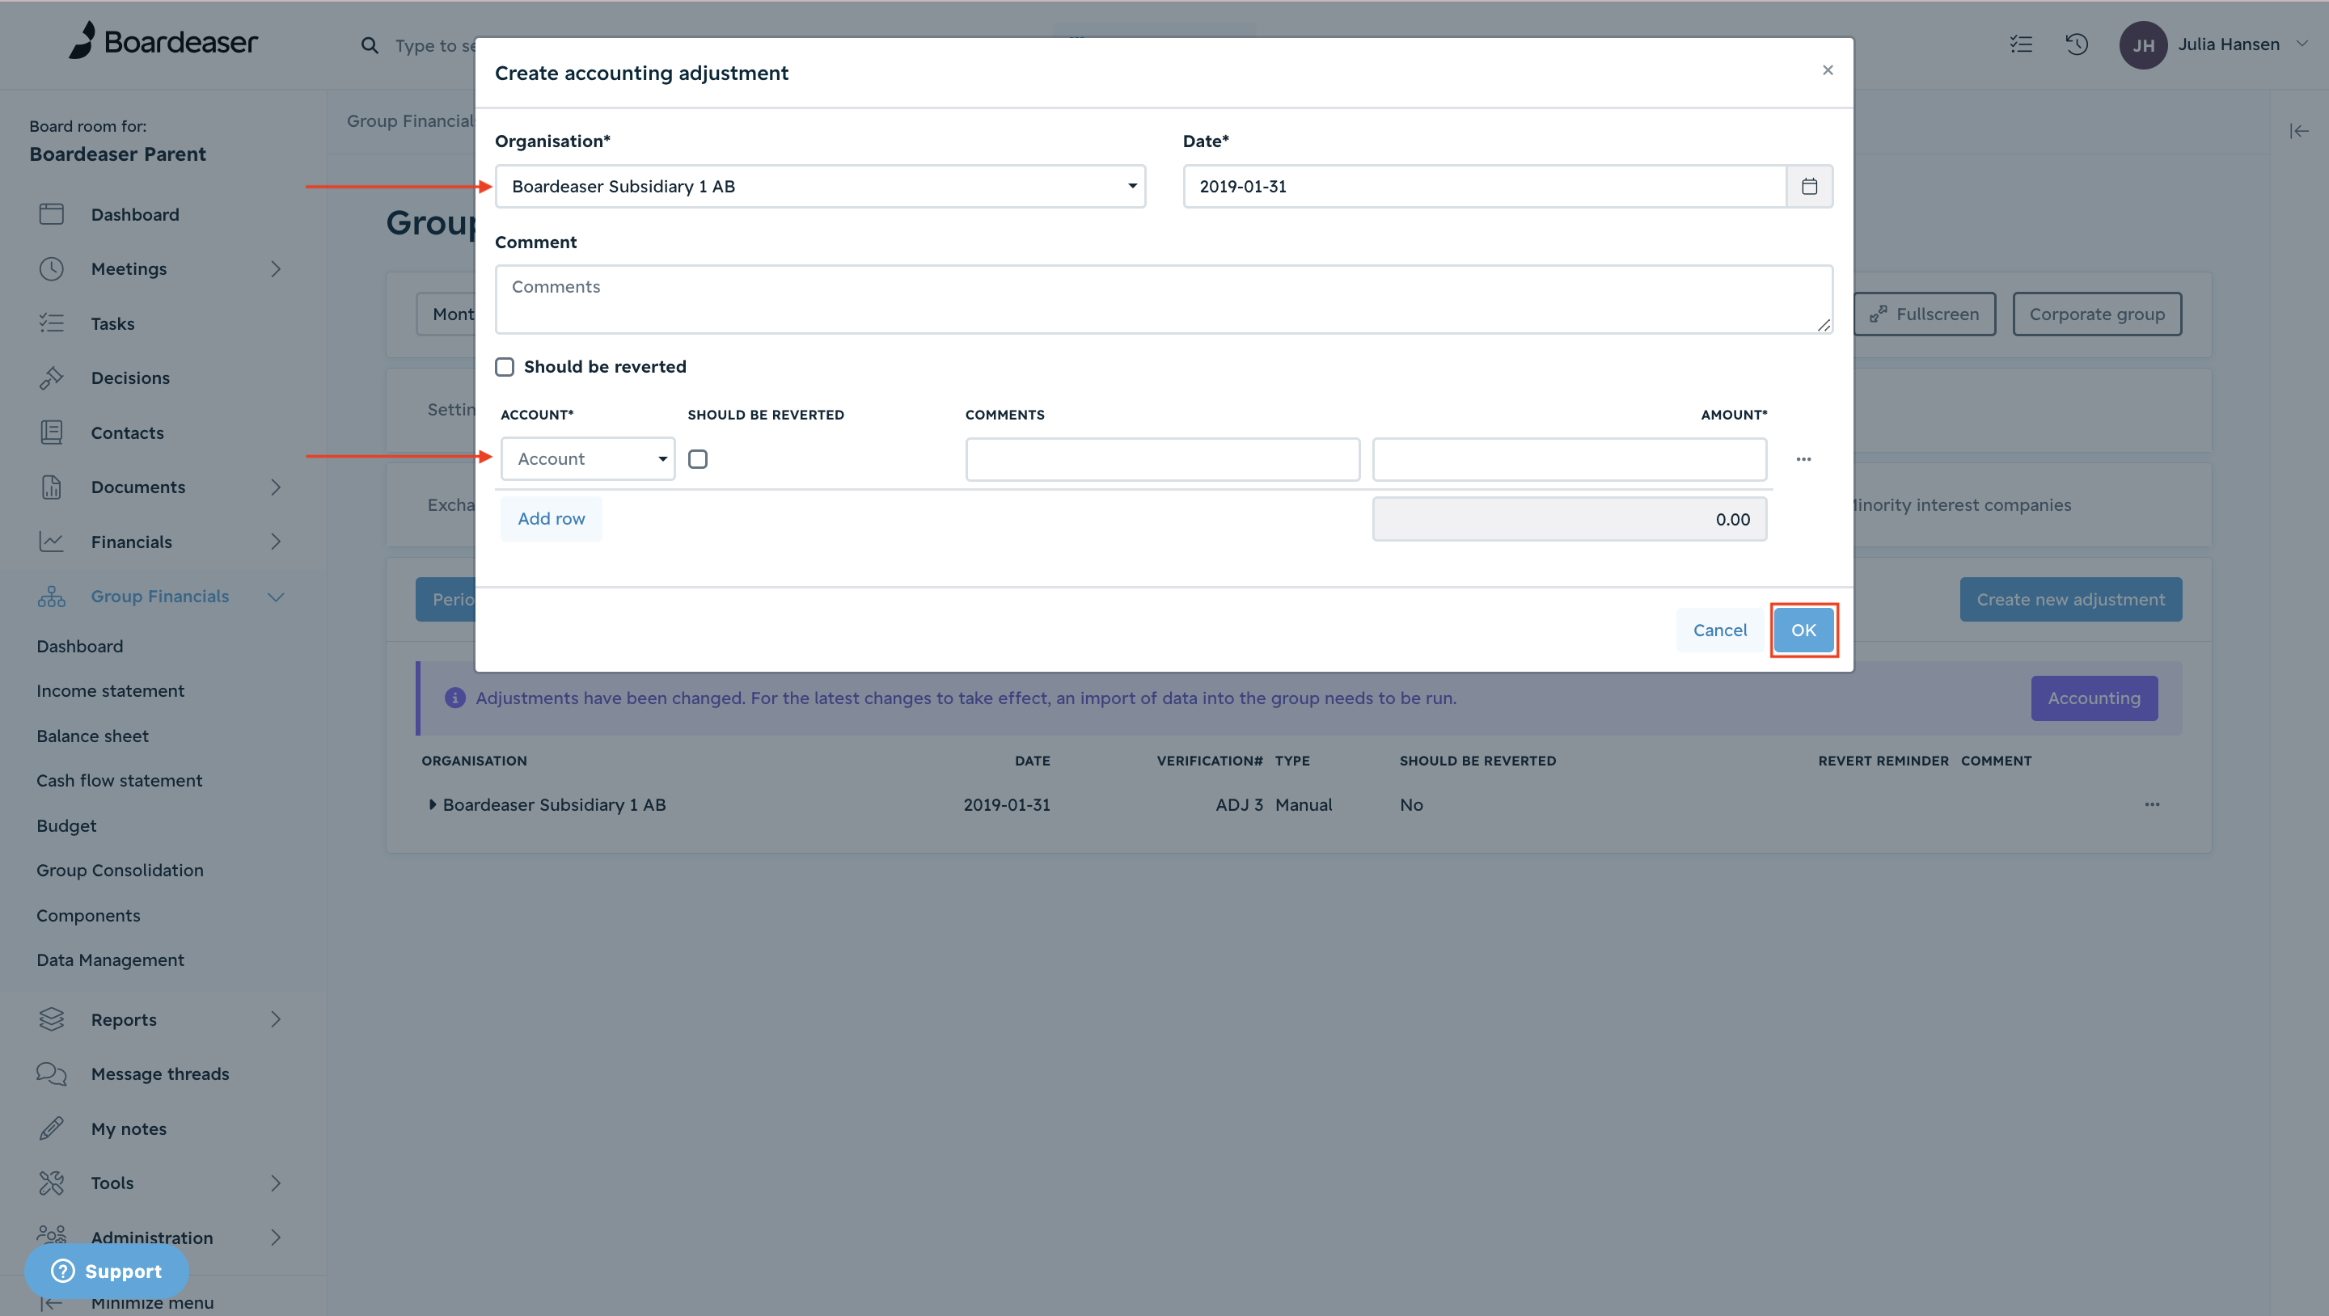Click the Fullscreen button

[1925, 314]
